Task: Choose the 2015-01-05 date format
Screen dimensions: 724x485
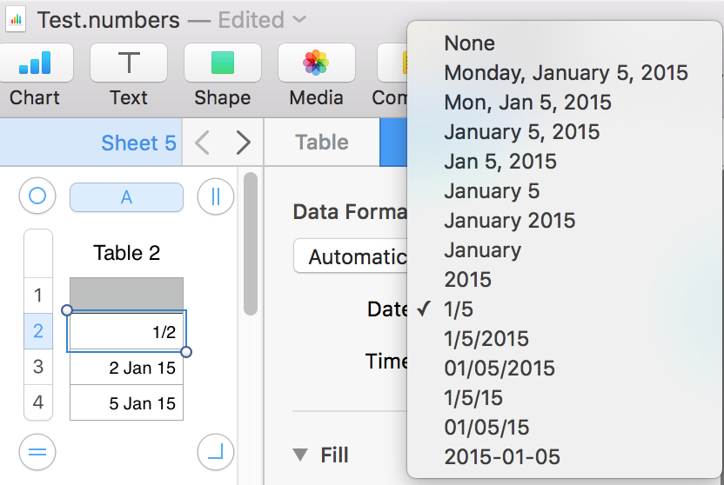Action: (501, 456)
